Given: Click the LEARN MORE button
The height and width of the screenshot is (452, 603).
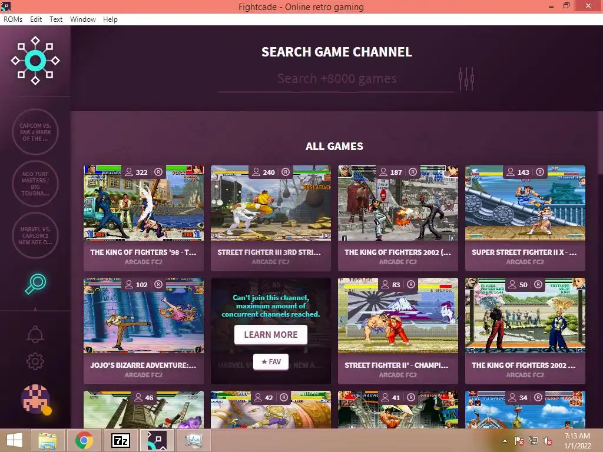Looking at the screenshot, I should [271, 334].
